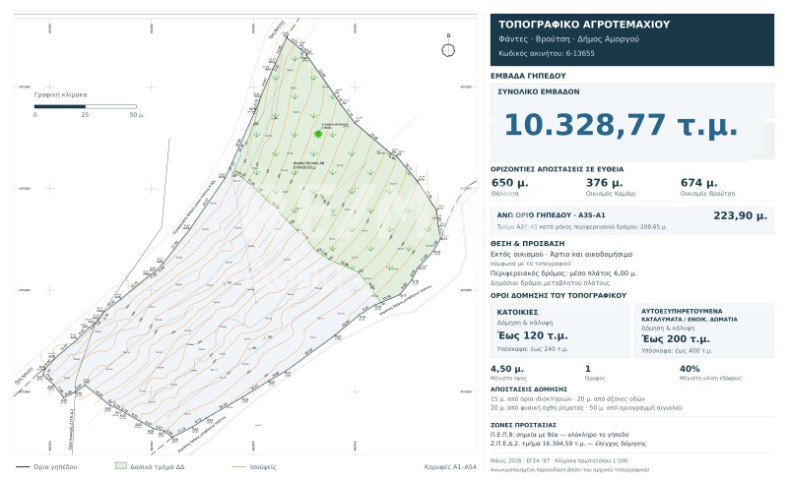The width and height of the screenshot is (788, 479).
Task: Click the ΑΝΩ ΟΡΙΟ ΓΗΠΕΔΟΥ · Α35-Α1 label
Action: (x=551, y=215)
